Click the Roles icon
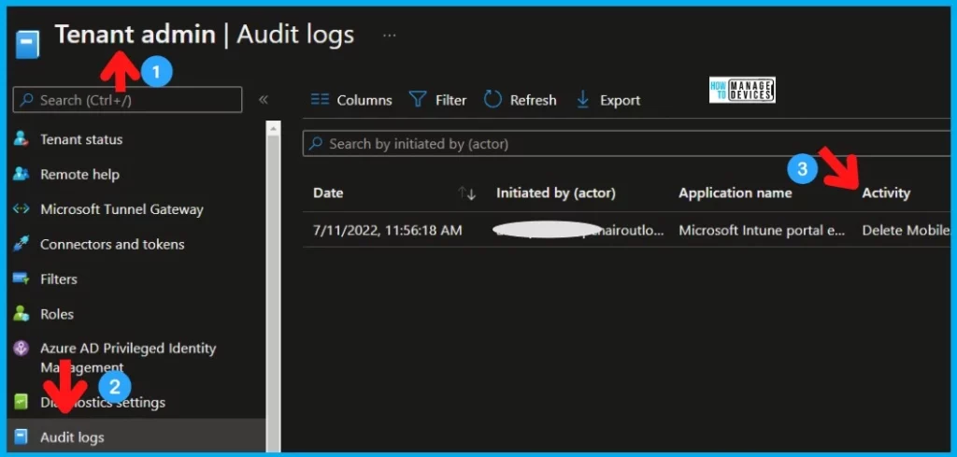This screenshot has height=457, width=957. [x=21, y=314]
